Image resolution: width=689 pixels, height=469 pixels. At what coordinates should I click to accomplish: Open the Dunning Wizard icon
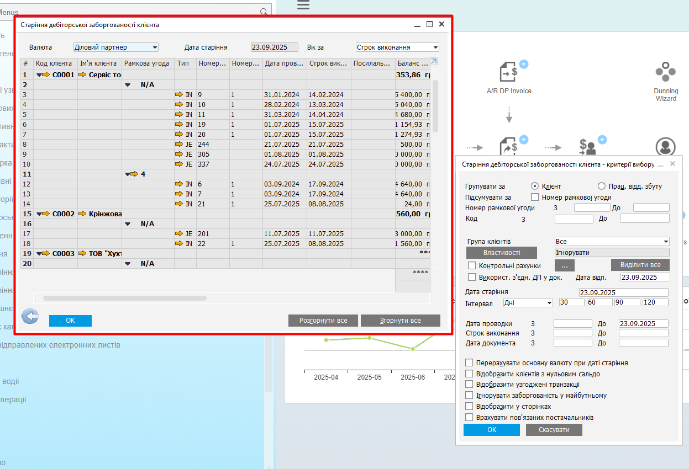point(666,72)
